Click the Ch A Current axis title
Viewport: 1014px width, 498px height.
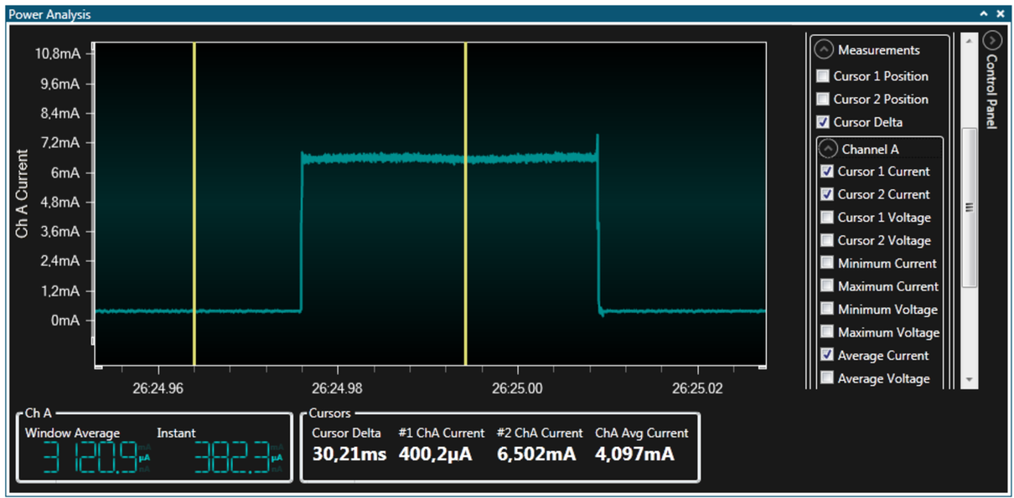click(23, 193)
